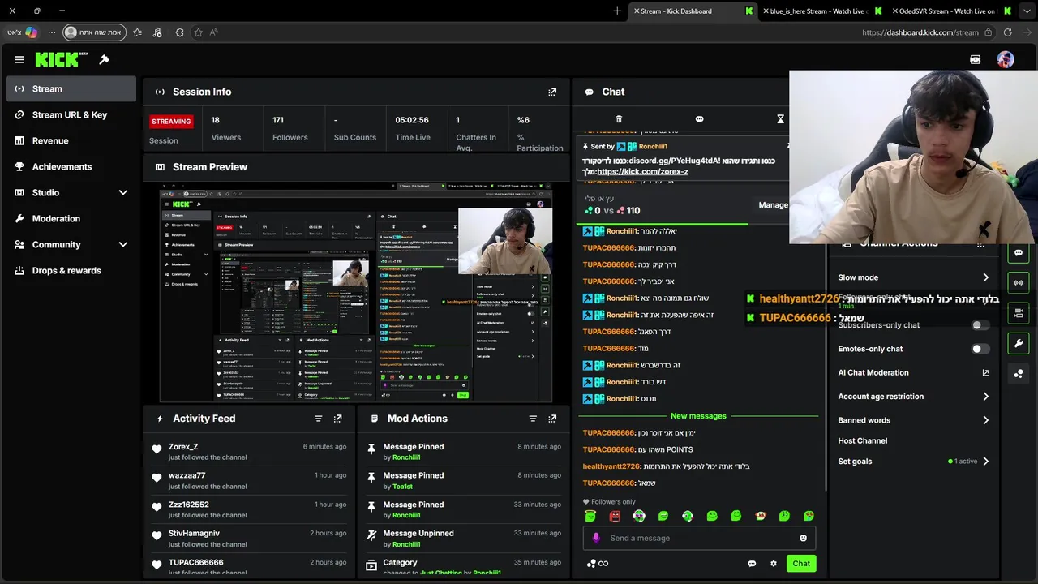This screenshot has height=584, width=1038.
Task: Click the purple microphone icon in message box
Action: coord(596,538)
